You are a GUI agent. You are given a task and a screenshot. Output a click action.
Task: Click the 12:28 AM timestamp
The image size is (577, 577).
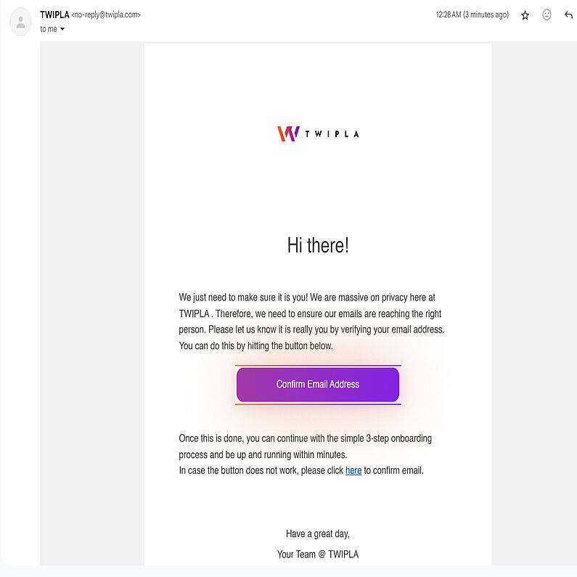472,15
